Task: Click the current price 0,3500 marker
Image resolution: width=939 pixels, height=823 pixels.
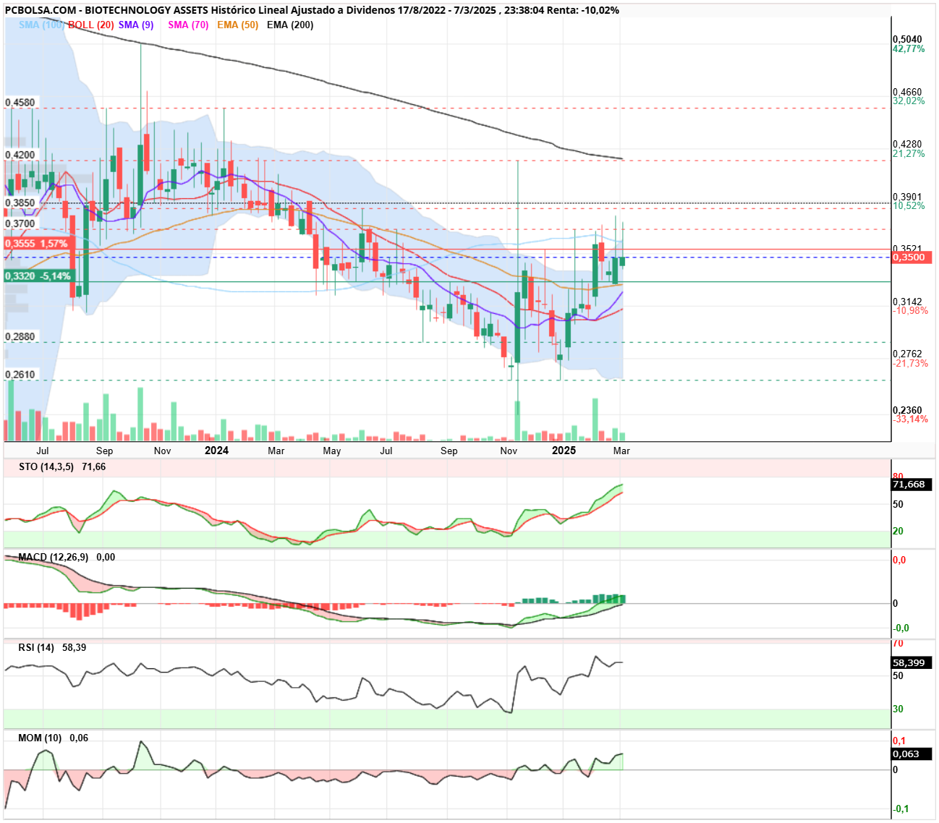Action: [x=912, y=257]
